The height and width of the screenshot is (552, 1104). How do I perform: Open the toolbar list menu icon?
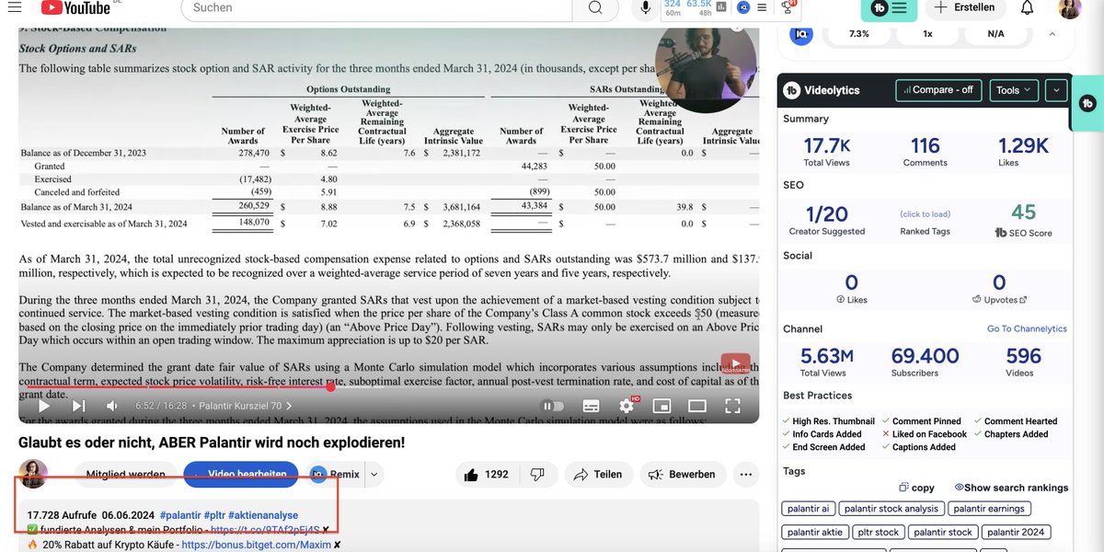764,7
